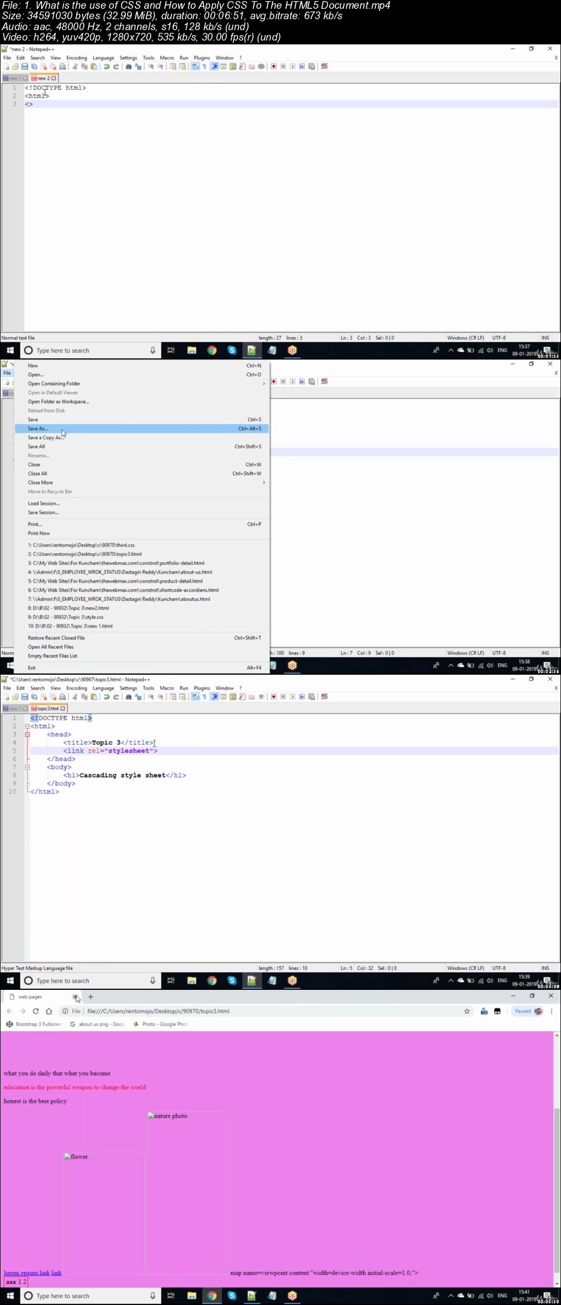
Task: Click the red Record Macro icon in the new 2 Notepad++ toolbar
Action: [273, 66]
